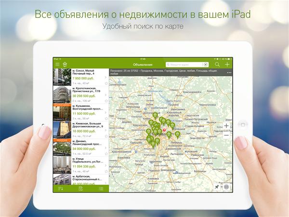This screenshot has width=289, height=217.
Task: Click Зеленоград label on the map
Action: pyautogui.click(x=133, y=107)
